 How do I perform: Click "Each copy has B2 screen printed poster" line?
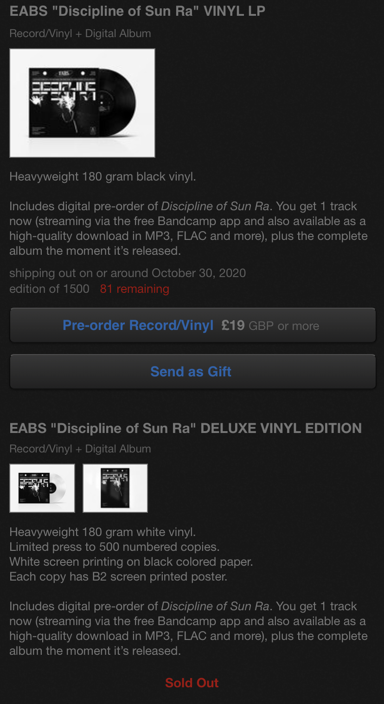click(118, 576)
